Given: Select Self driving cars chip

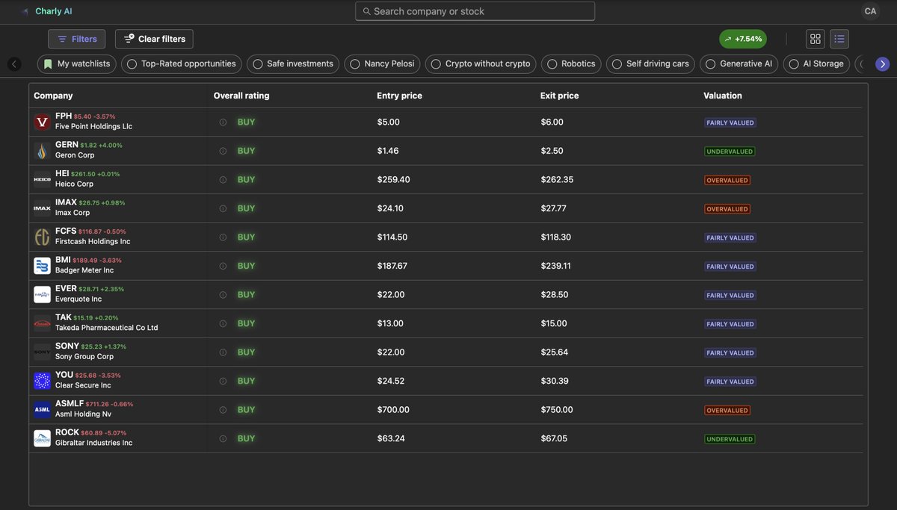Looking at the screenshot, I should coord(650,63).
